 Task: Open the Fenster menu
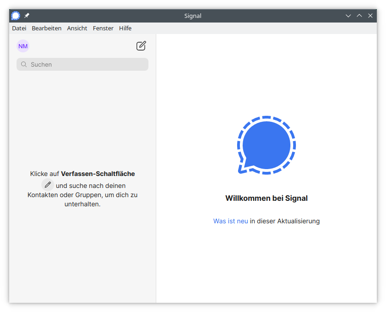[x=103, y=28]
